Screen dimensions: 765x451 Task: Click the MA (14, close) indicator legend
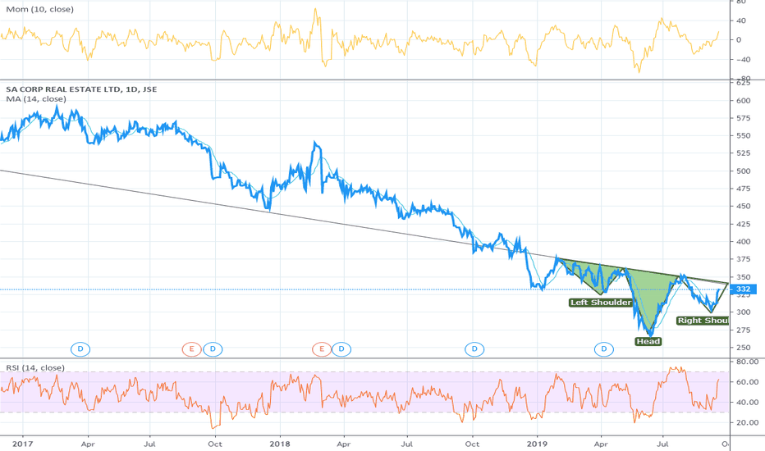click(36, 99)
